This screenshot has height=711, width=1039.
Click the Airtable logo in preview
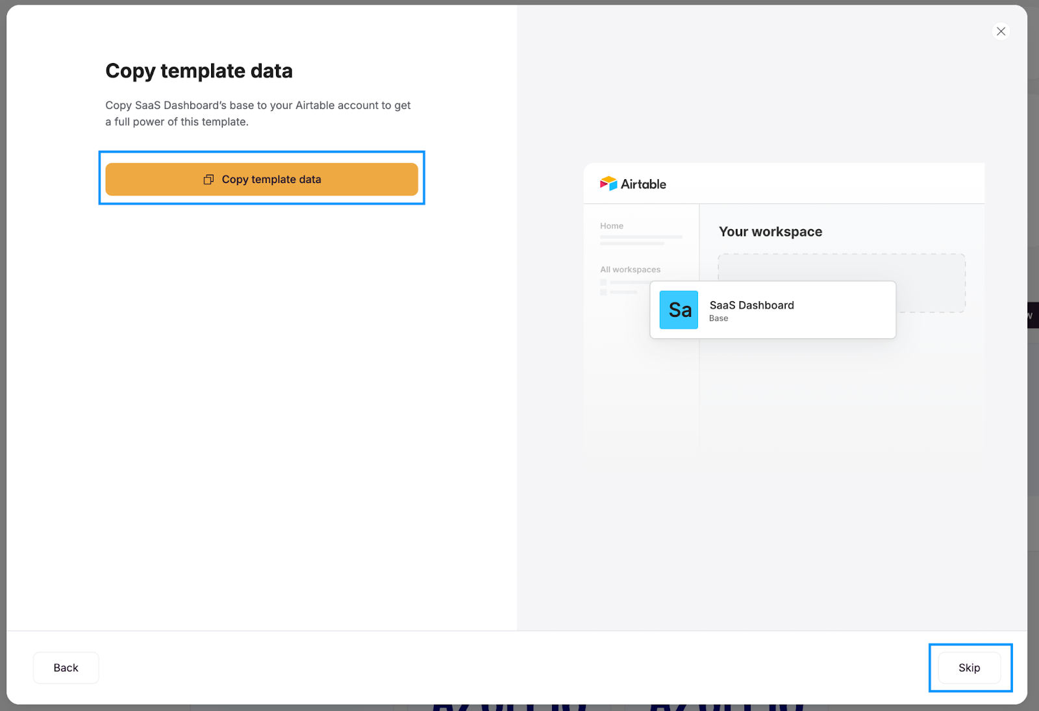pyautogui.click(x=633, y=184)
